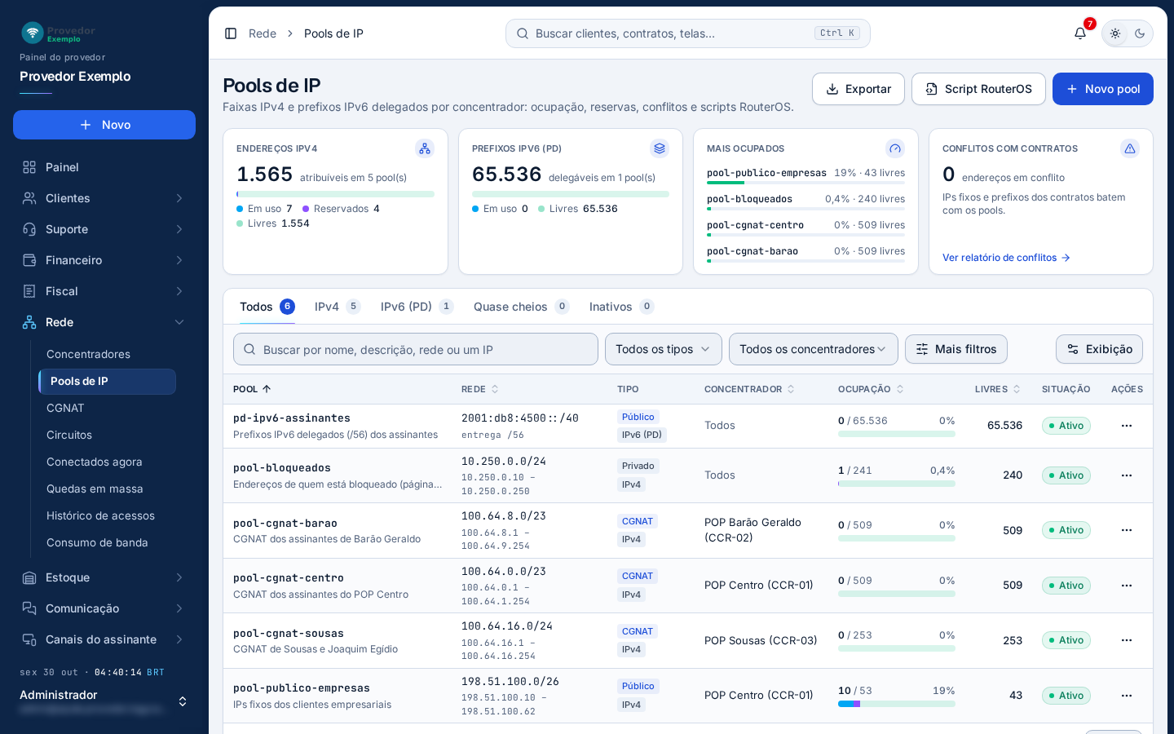The height and width of the screenshot is (734, 1174).
Task: Switch to dark theme moon icon
Action: 1140,33
